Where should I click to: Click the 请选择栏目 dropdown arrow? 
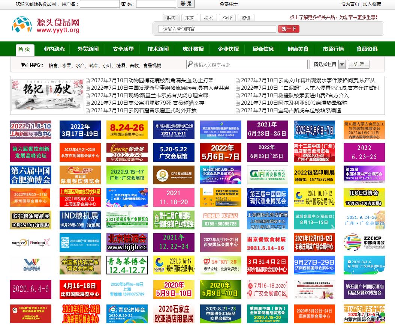point(342,64)
